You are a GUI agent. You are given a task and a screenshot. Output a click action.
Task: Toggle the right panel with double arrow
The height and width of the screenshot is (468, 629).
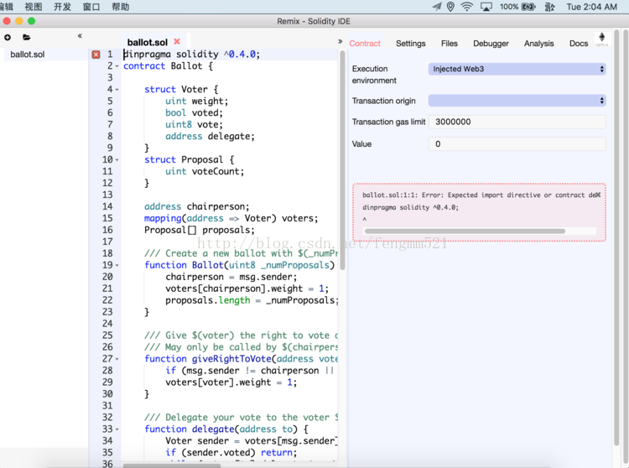coord(340,41)
